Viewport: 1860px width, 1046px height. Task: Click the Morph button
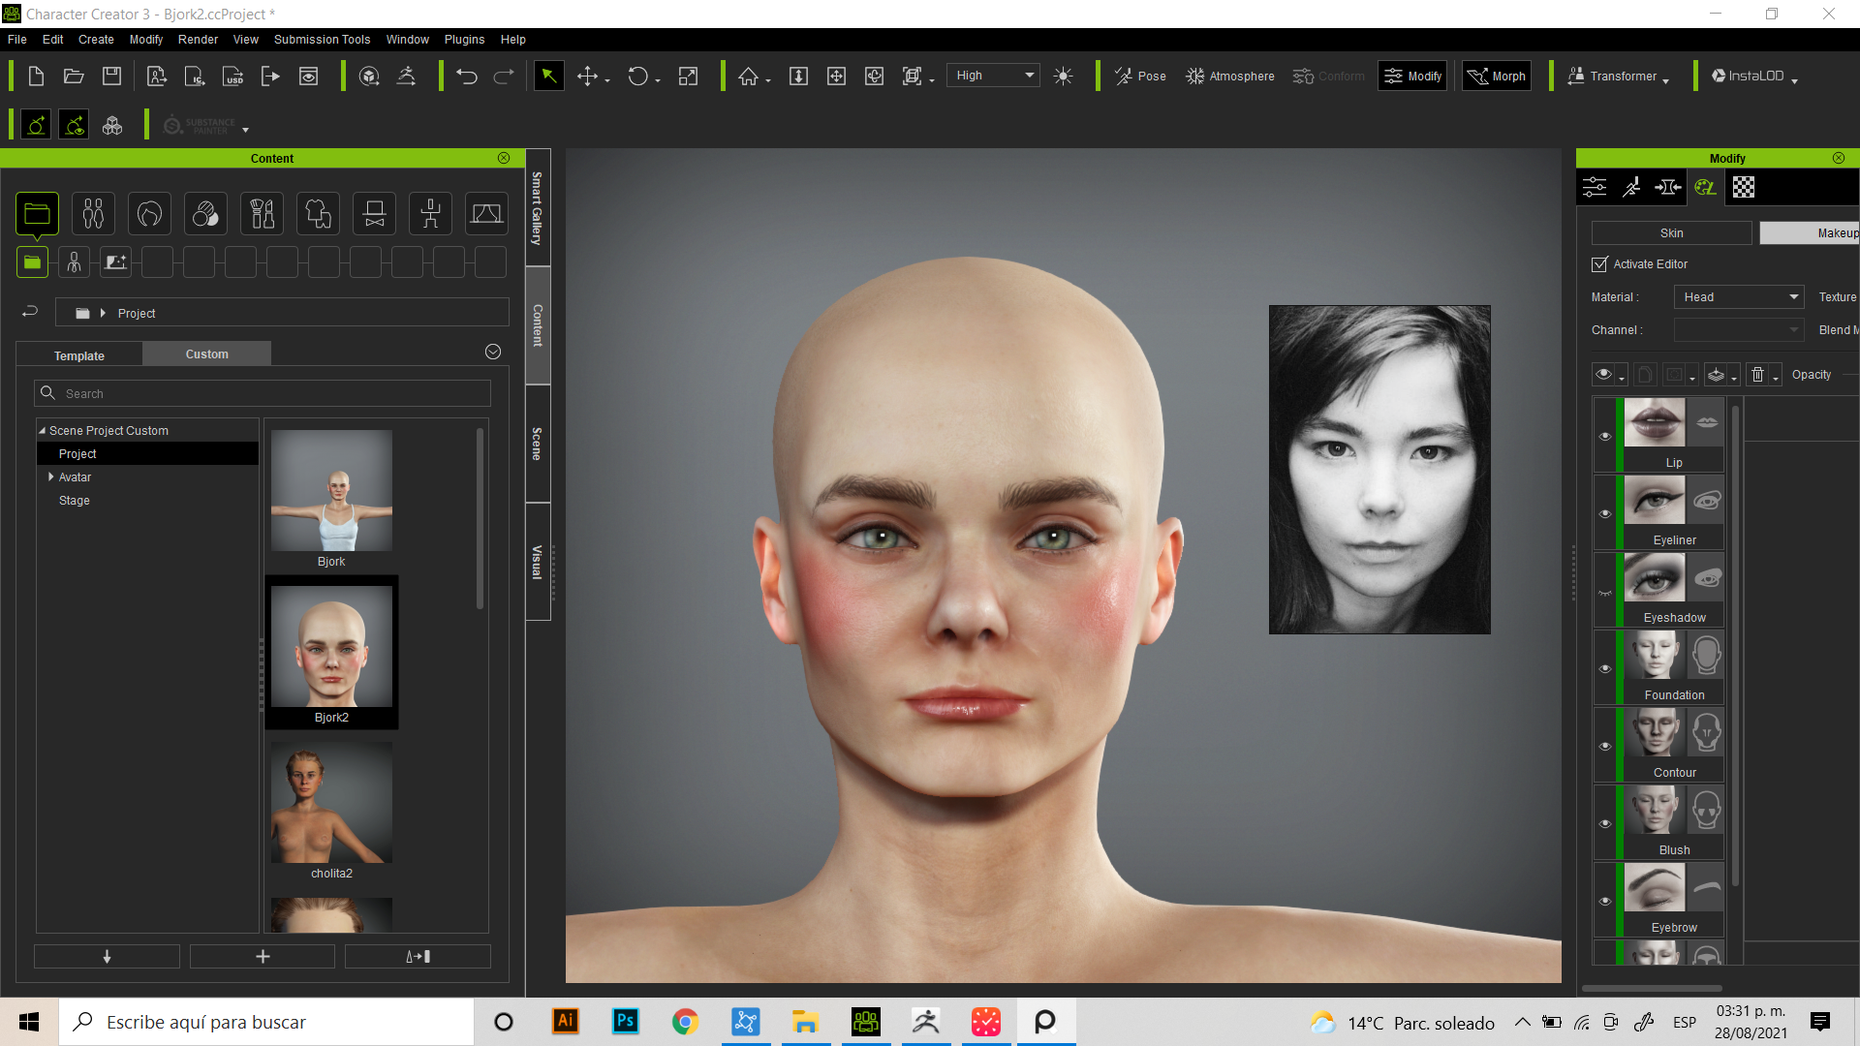tap(1497, 77)
